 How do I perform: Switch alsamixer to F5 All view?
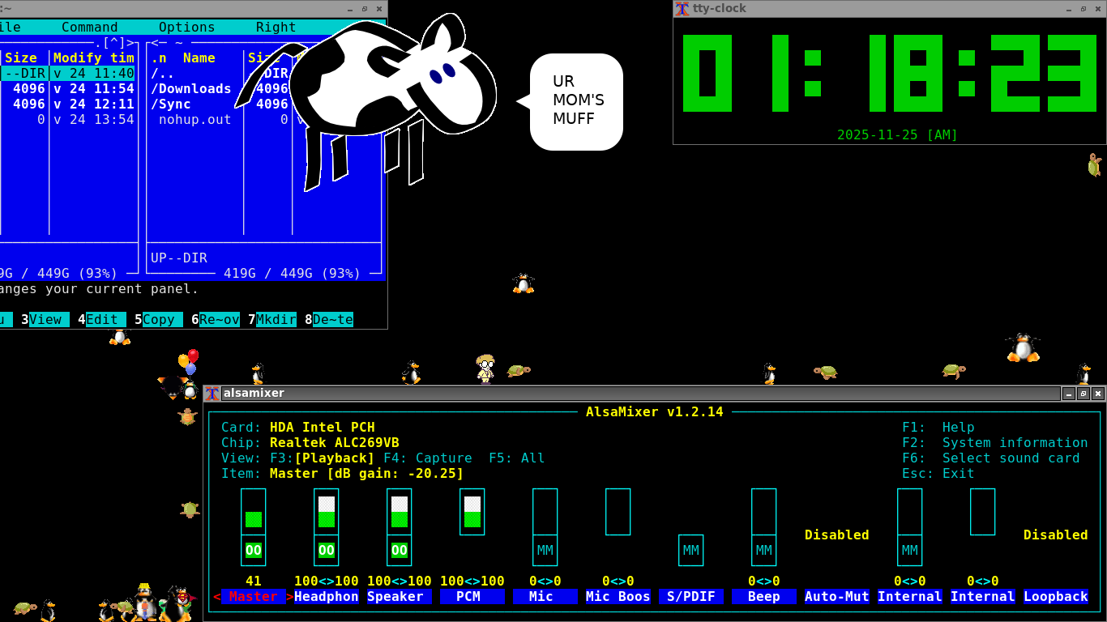pyautogui.click(x=517, y=458)
